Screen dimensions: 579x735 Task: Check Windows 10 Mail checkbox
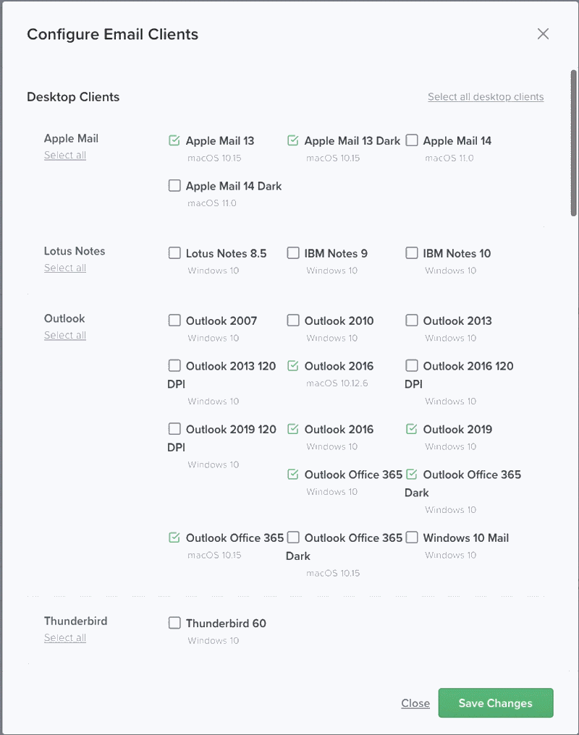[412, 538]
